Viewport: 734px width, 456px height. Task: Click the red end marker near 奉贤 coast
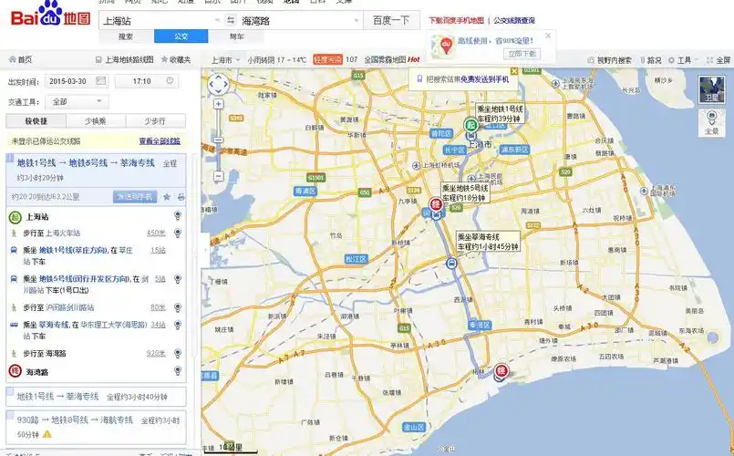[501, 371]
